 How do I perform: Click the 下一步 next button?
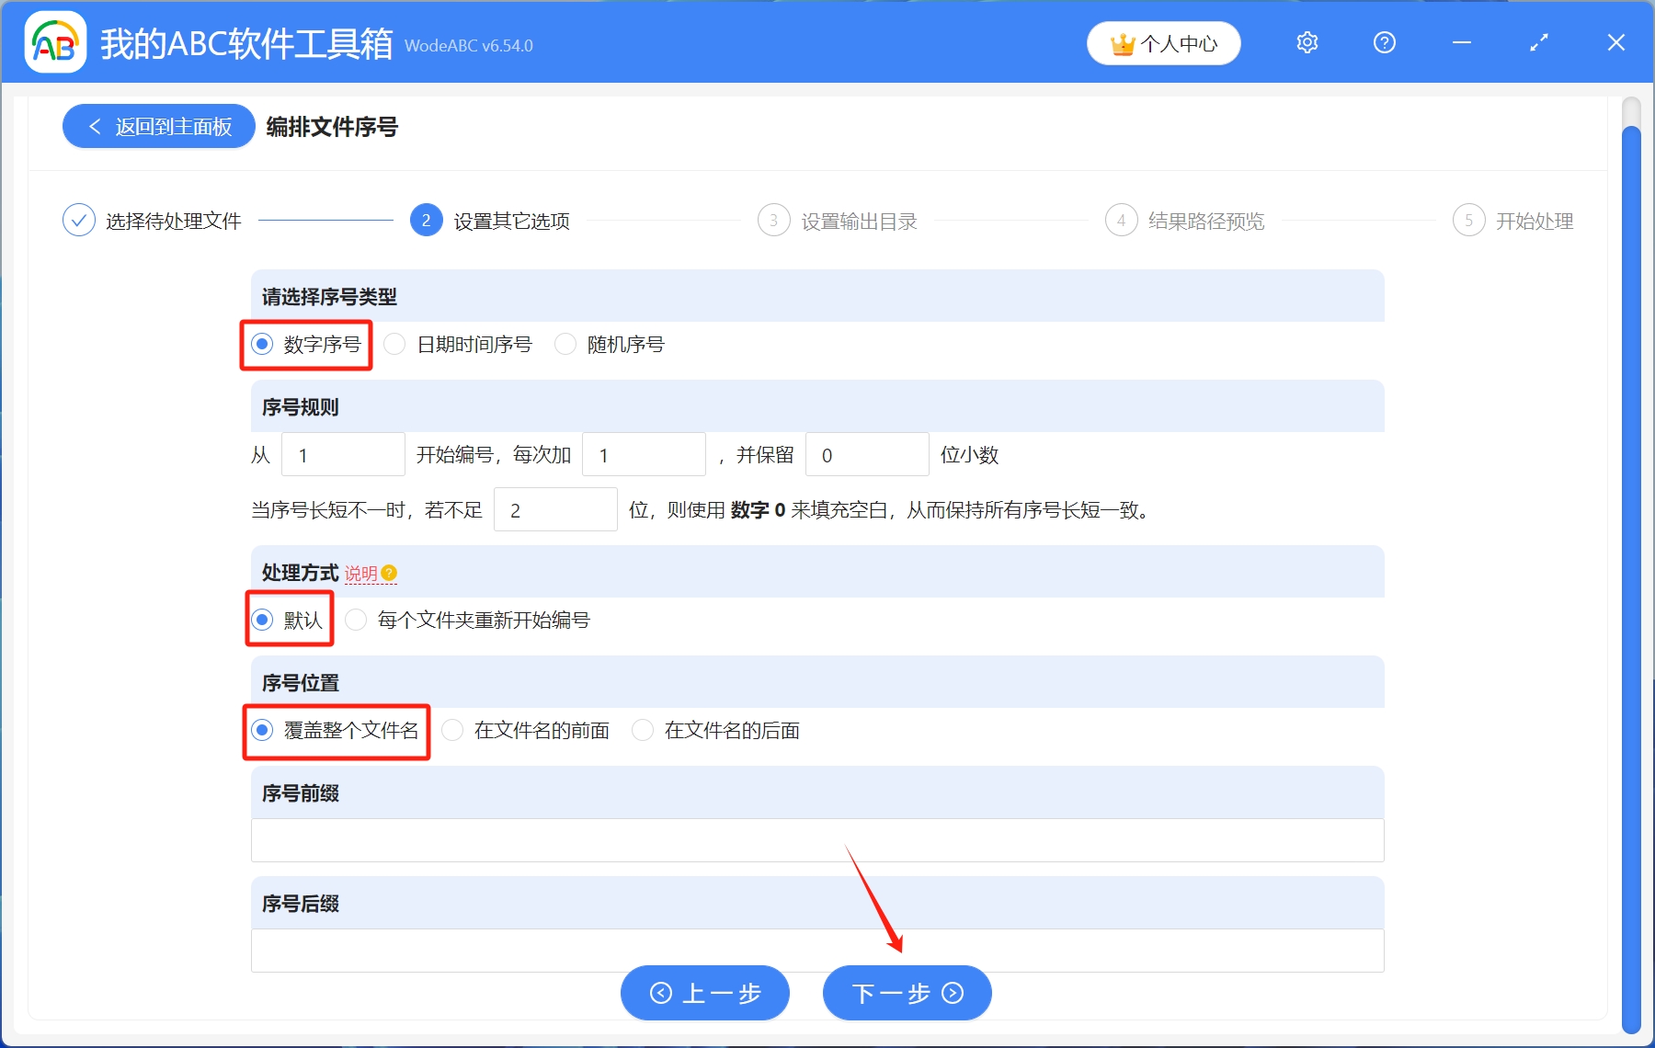point(906,993)
